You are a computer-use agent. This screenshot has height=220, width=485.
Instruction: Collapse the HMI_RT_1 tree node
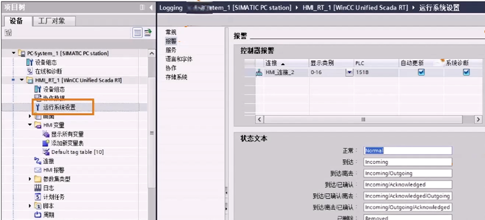(x=22, y=80)
